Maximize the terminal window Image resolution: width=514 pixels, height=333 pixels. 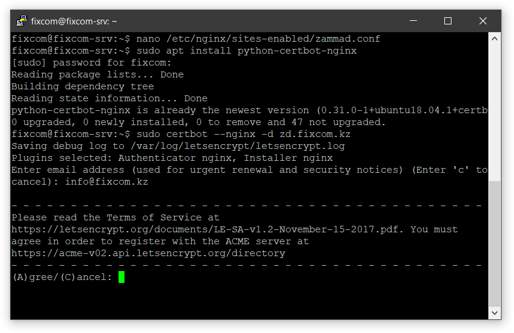(x=448, y=21)
